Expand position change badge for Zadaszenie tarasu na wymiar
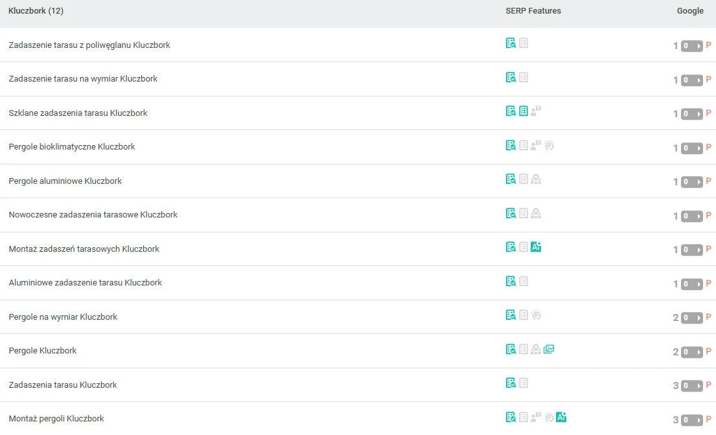Screen dimensions: 716x435 pos(691,80)
